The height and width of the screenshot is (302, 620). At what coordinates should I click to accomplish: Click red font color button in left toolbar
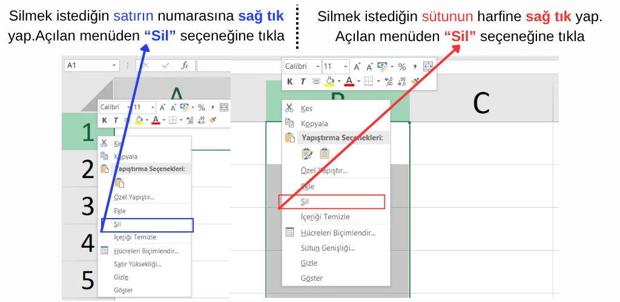156,120
